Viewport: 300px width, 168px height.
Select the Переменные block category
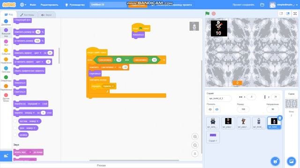6,87
